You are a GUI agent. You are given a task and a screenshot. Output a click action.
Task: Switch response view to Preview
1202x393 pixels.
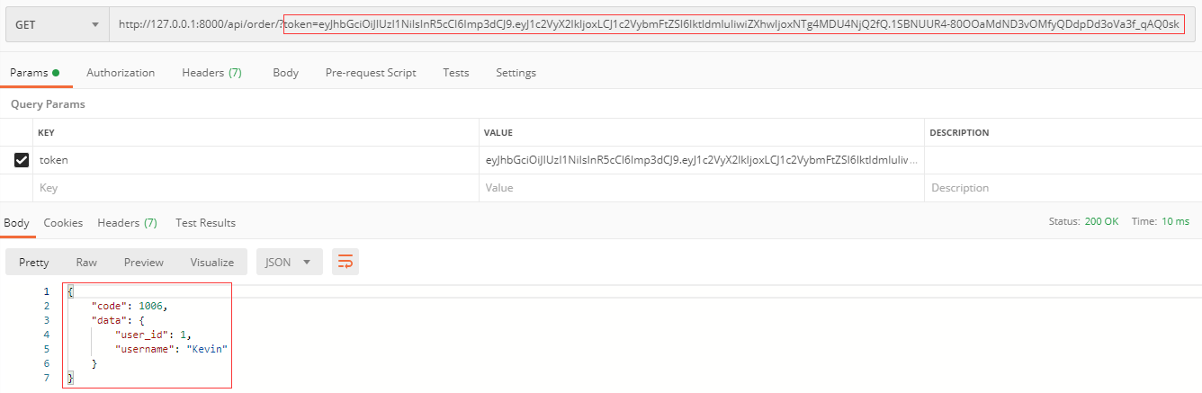tap(144, 263)
